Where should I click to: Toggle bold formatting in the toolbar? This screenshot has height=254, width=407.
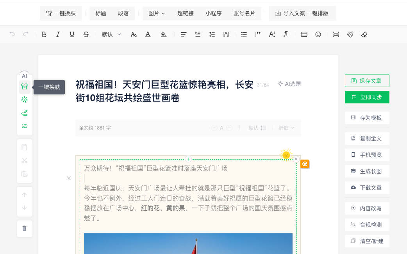click(44, 34)
